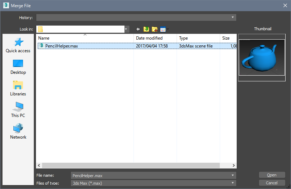Image resolution: width=291 pixels, height=189 pixels.
Task: Open Libraries in sidebar
Action: (x=18, y=89)
